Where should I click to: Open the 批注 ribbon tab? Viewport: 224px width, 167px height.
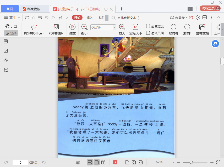[102, 18]
